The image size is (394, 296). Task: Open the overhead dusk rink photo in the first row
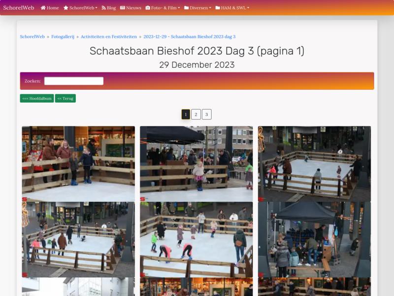314,164
